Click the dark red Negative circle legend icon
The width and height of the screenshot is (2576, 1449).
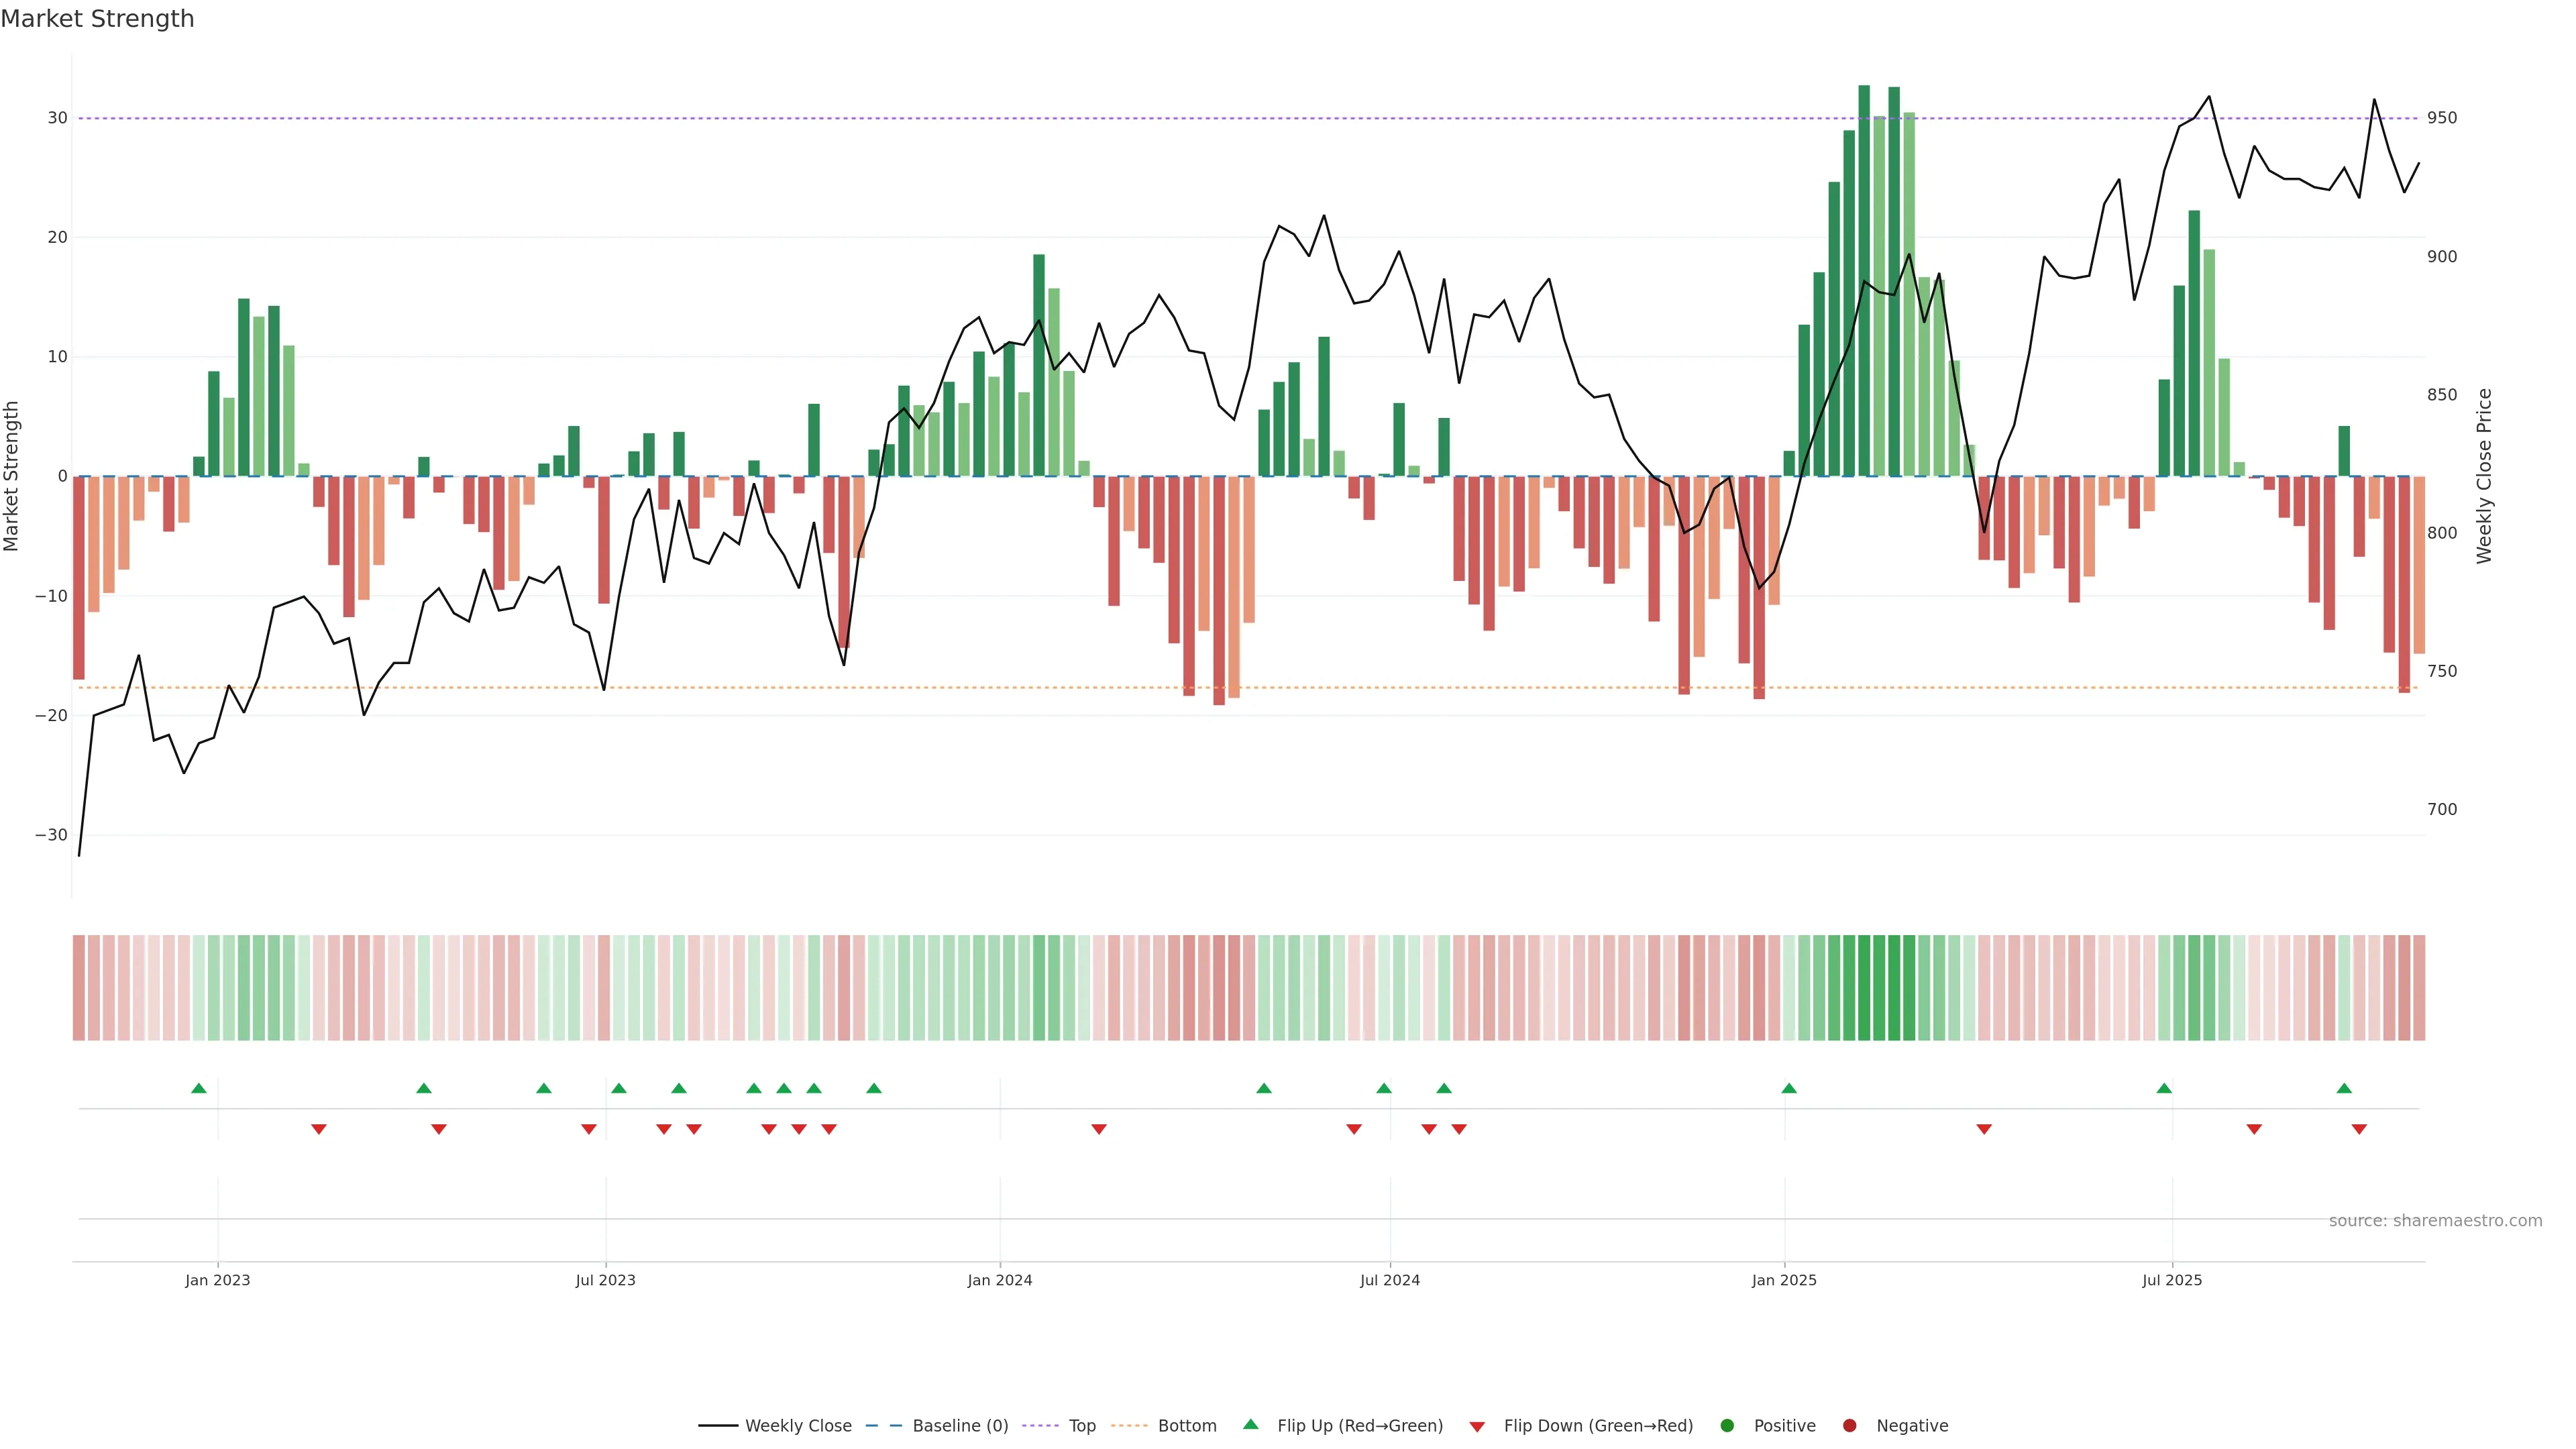[x=1849, y=1426]
